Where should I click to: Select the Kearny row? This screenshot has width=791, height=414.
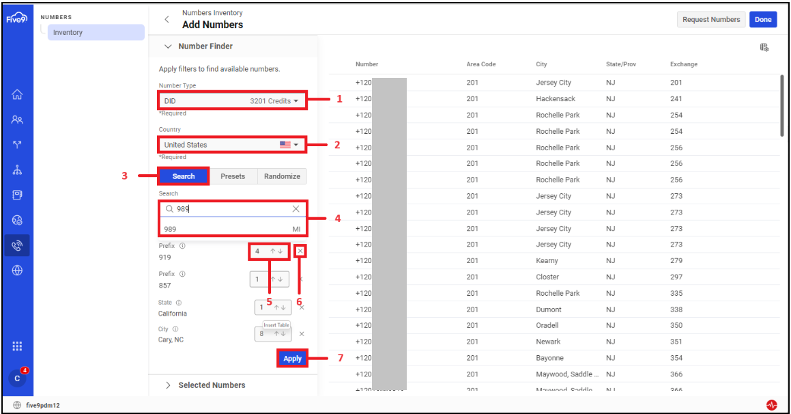tap(554, 260)
